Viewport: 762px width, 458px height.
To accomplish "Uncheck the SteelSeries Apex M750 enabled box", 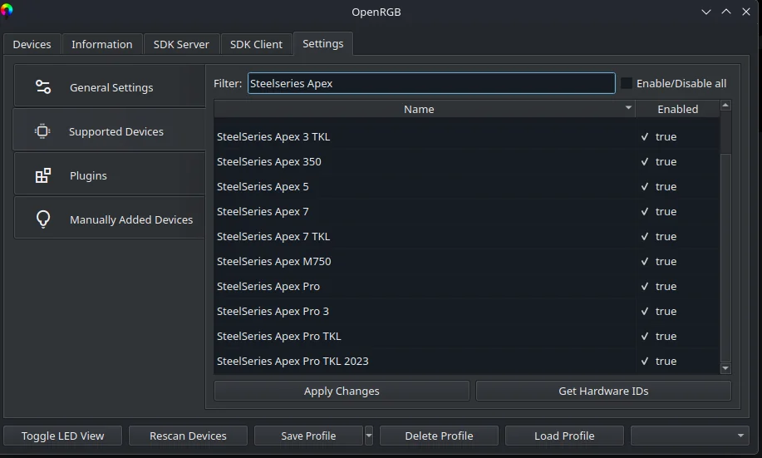I will pyautogui.click(x=645, y=261).
